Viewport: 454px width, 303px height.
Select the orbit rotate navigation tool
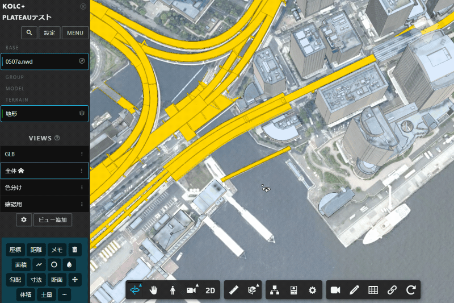point(135,290)
